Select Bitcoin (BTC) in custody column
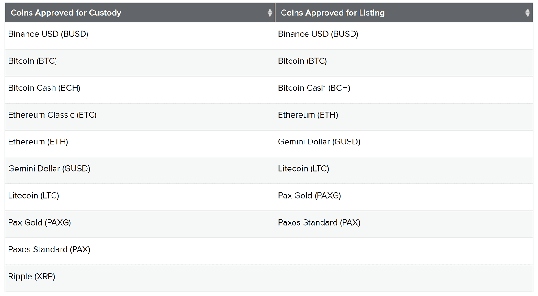This screenshot has width=538, height=296. click(33, 61)
